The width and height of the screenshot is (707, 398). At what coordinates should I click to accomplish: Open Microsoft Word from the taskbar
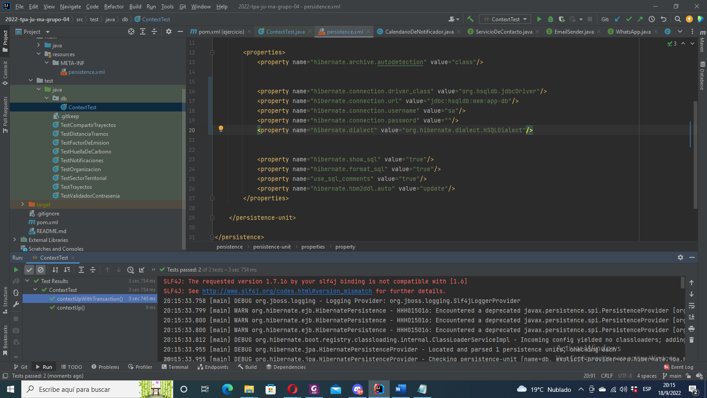[x=400, y=389]
